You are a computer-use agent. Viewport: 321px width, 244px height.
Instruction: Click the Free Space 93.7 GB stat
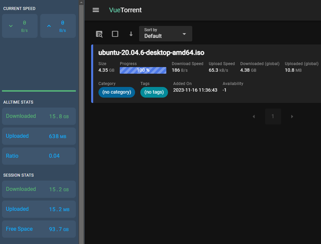(x=39, y=229)
